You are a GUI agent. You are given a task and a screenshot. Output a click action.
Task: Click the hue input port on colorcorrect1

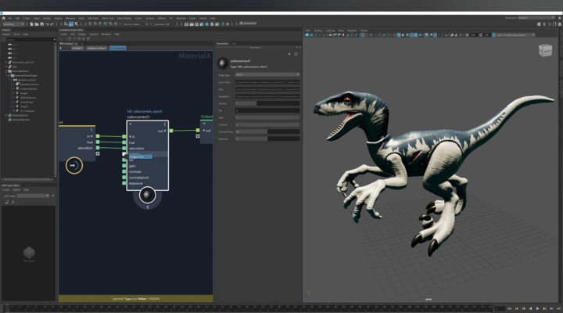[124, 142]
